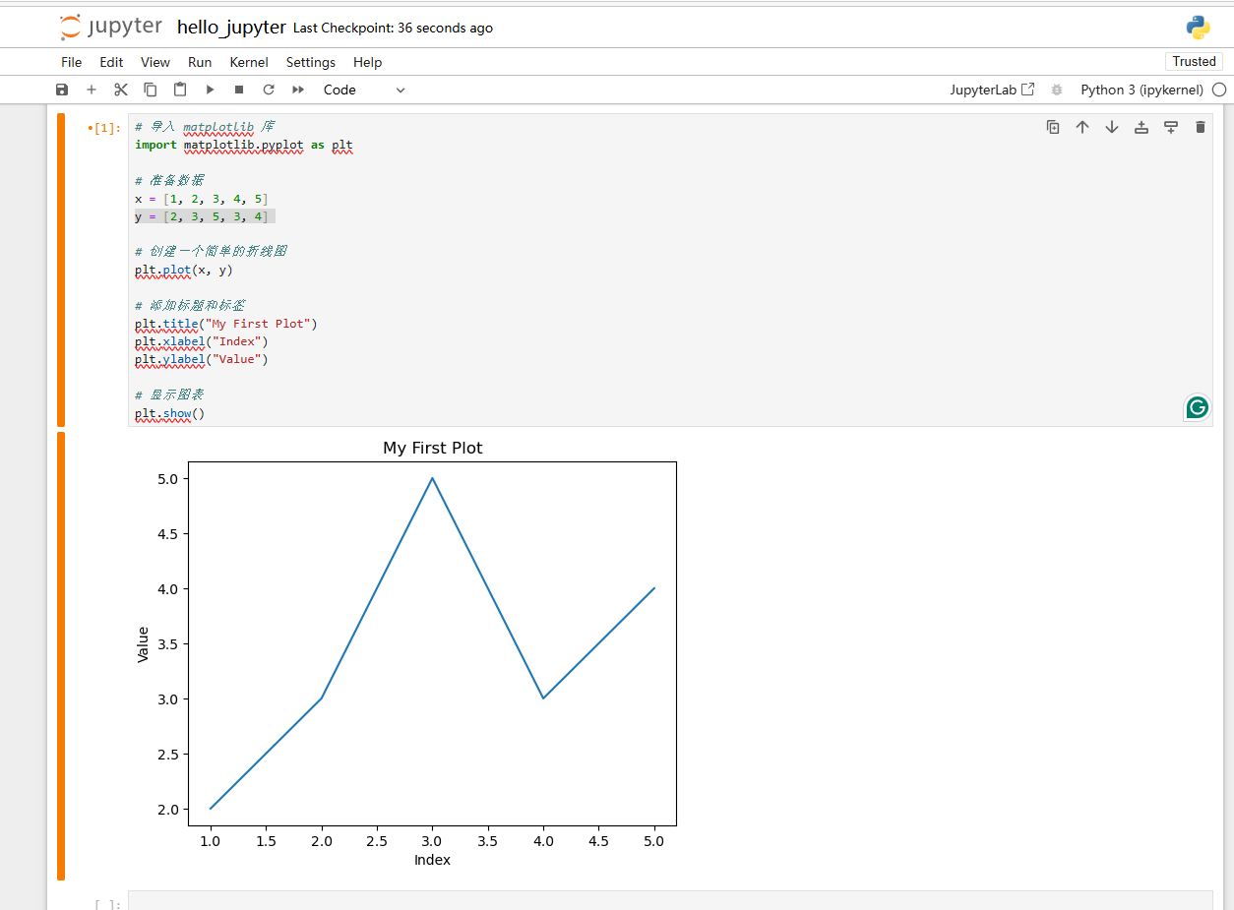Interrupt the kernel with the stop icon

click(x=239, y=90)
